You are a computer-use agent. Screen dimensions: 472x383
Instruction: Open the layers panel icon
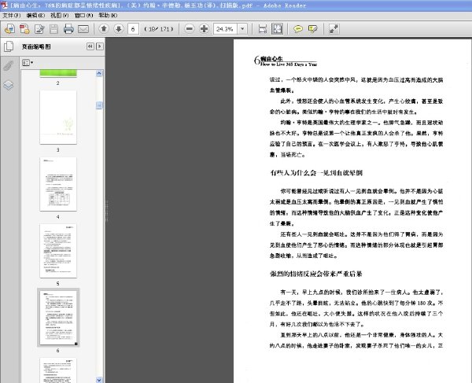click(x=9, y=86)
